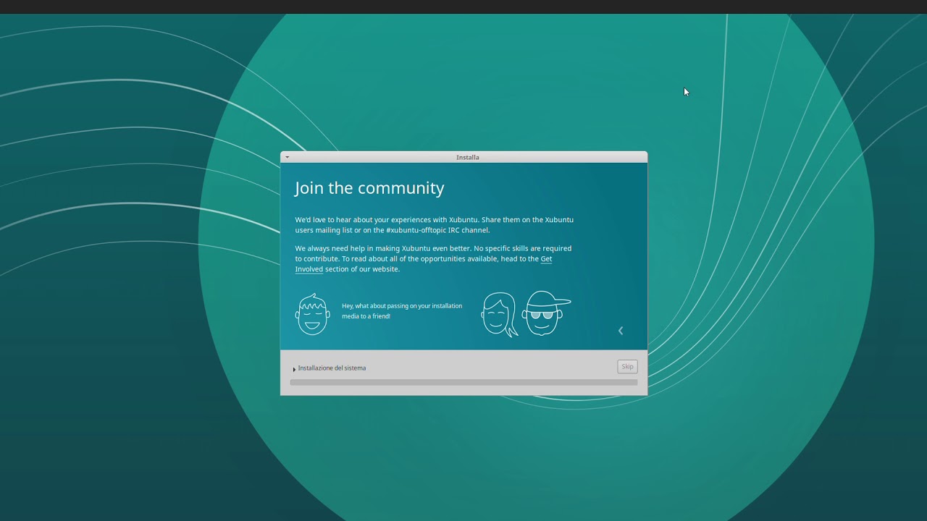This screenshot has height=521, width=927.
Task: Click the '#xubuntu-offtopic IRC channel' text
Action: (437, 230)
